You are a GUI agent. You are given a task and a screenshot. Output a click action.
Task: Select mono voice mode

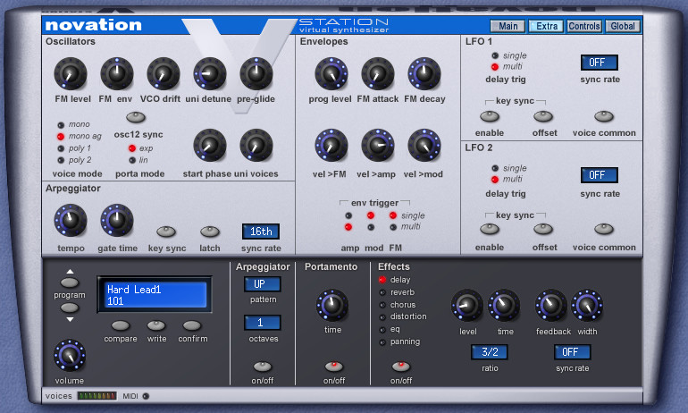[61, 125]
